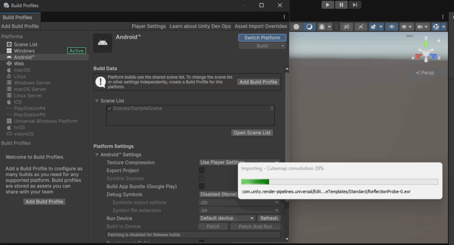The image size is (454, 245).
Task: Select the visionOS platform
Action: click(24, 134)
